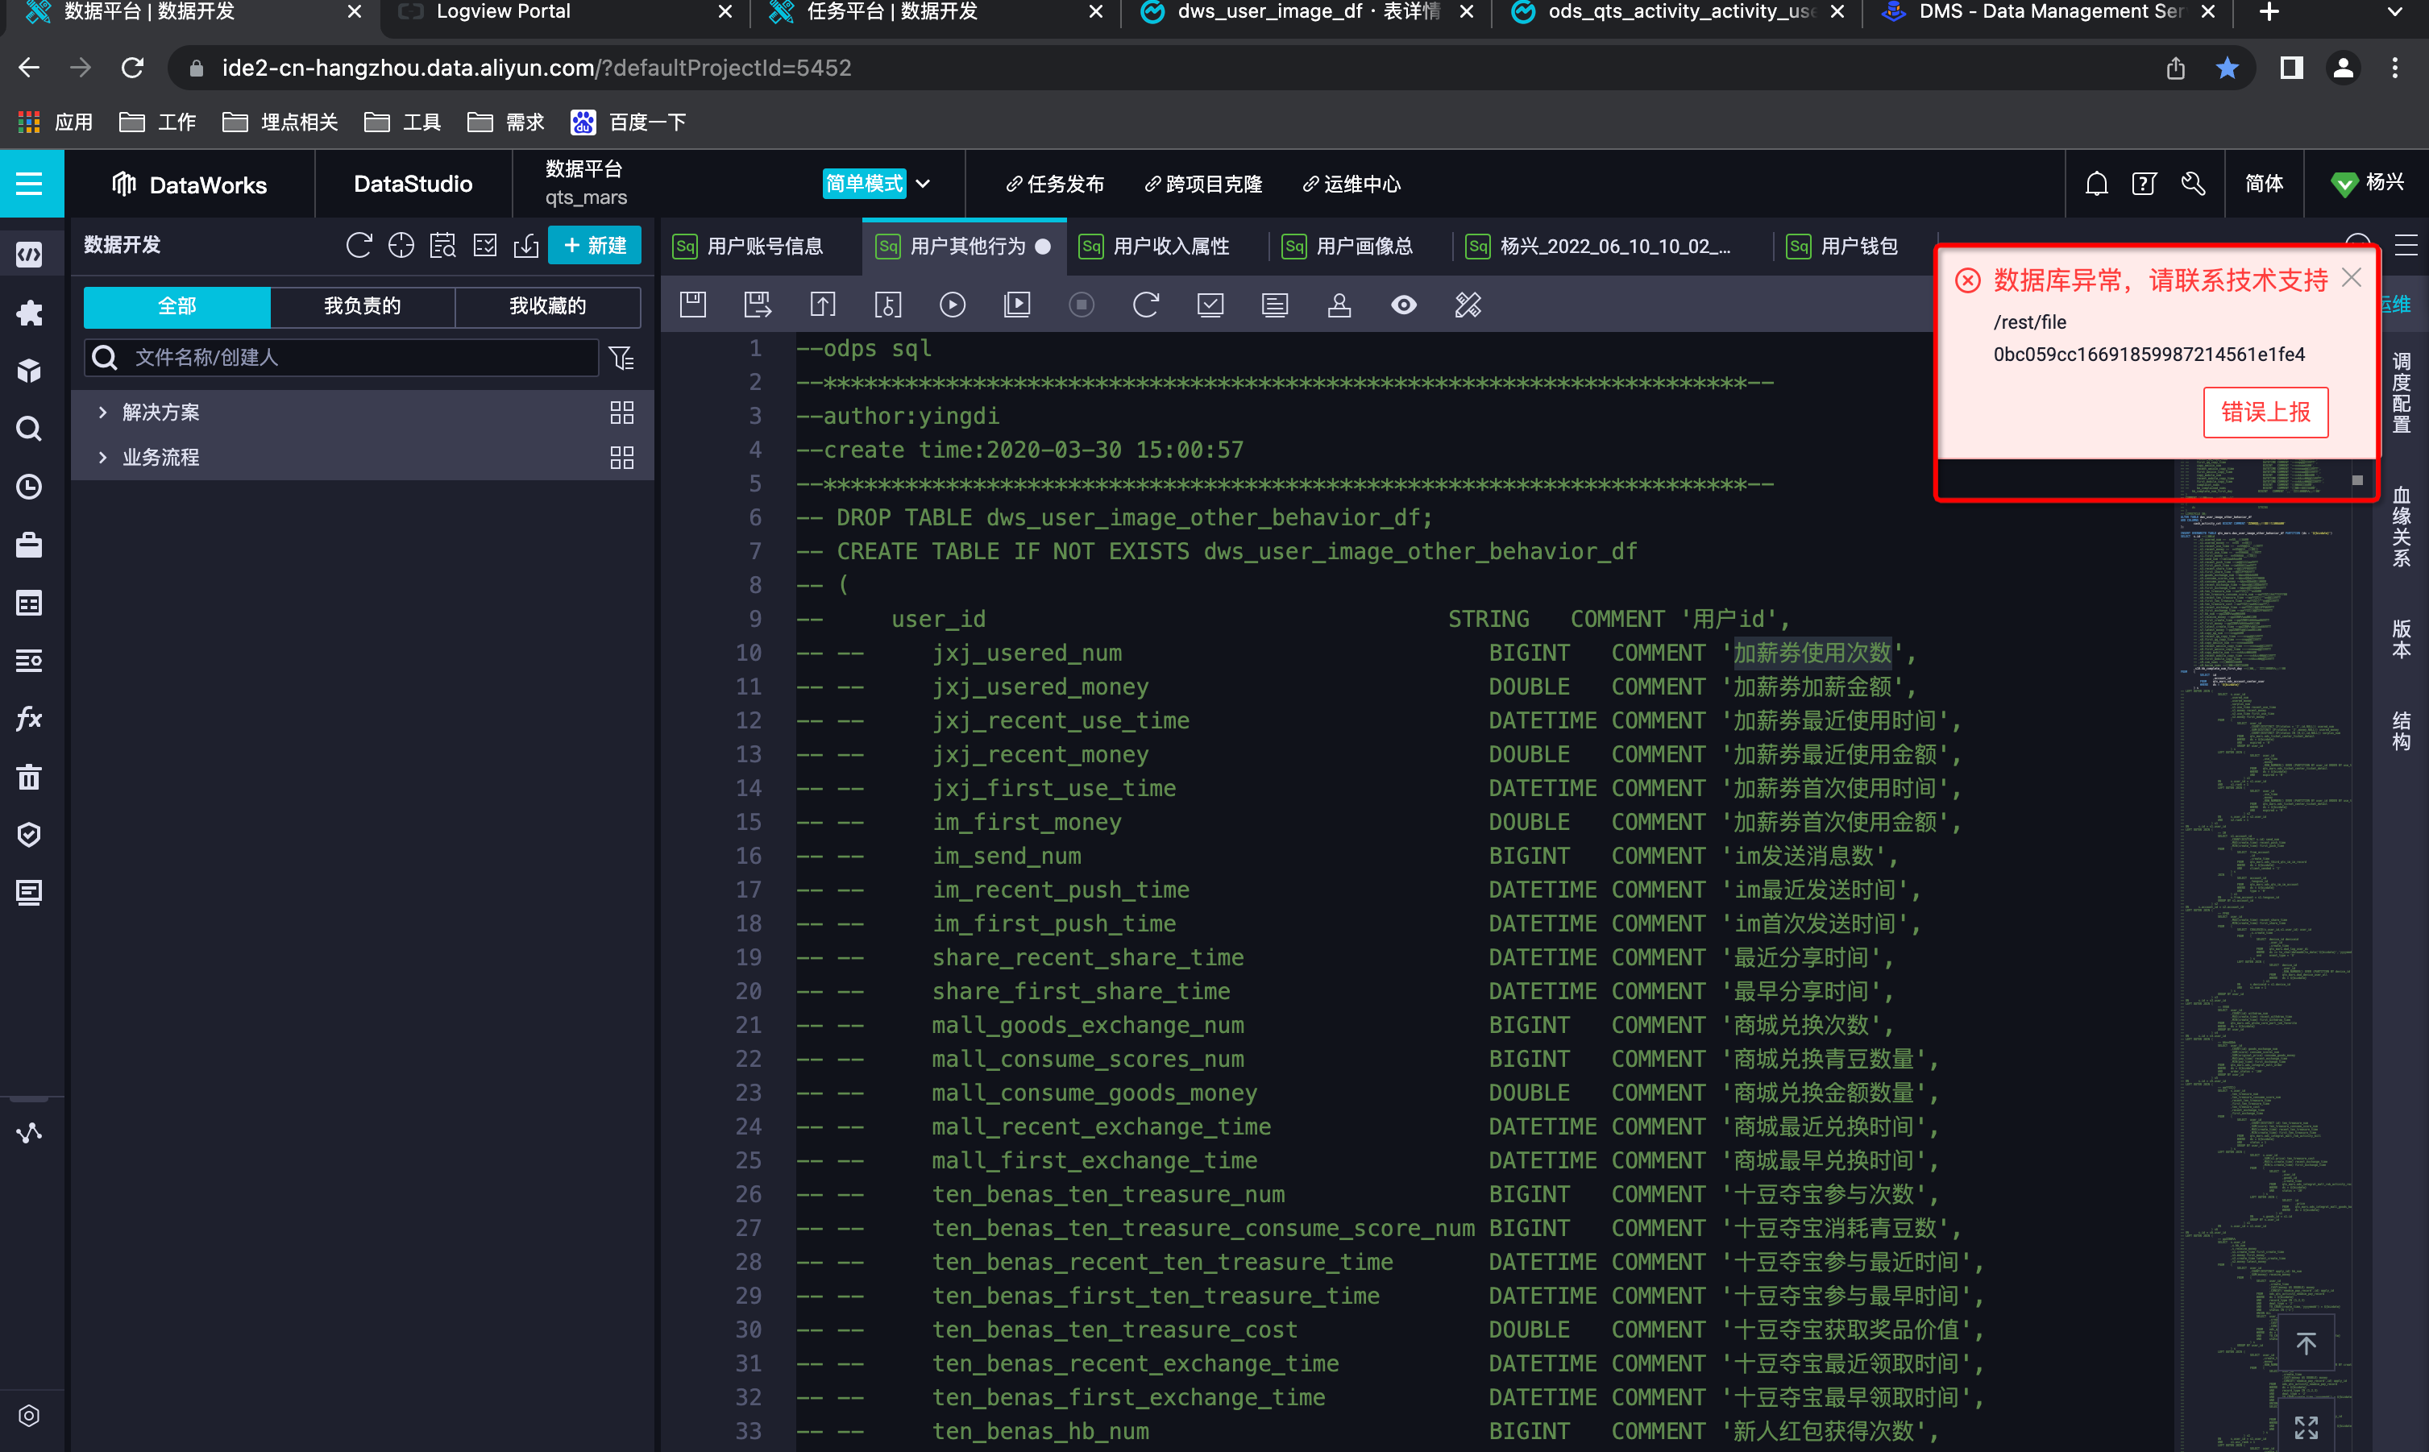Open the 任务发布 link
Screen dimensions: 2429x1452
[x=1055, y=184]
